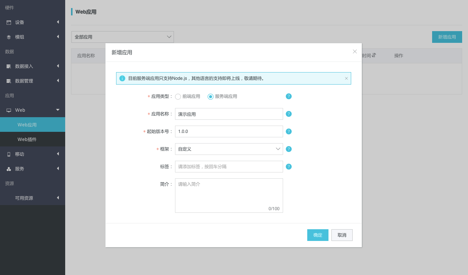Click the 操作 column header
This screenshot has height=275, width=468.
pos(399,56)
